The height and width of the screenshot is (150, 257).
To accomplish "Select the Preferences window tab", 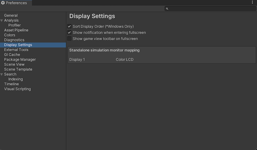I will [16, 3].
